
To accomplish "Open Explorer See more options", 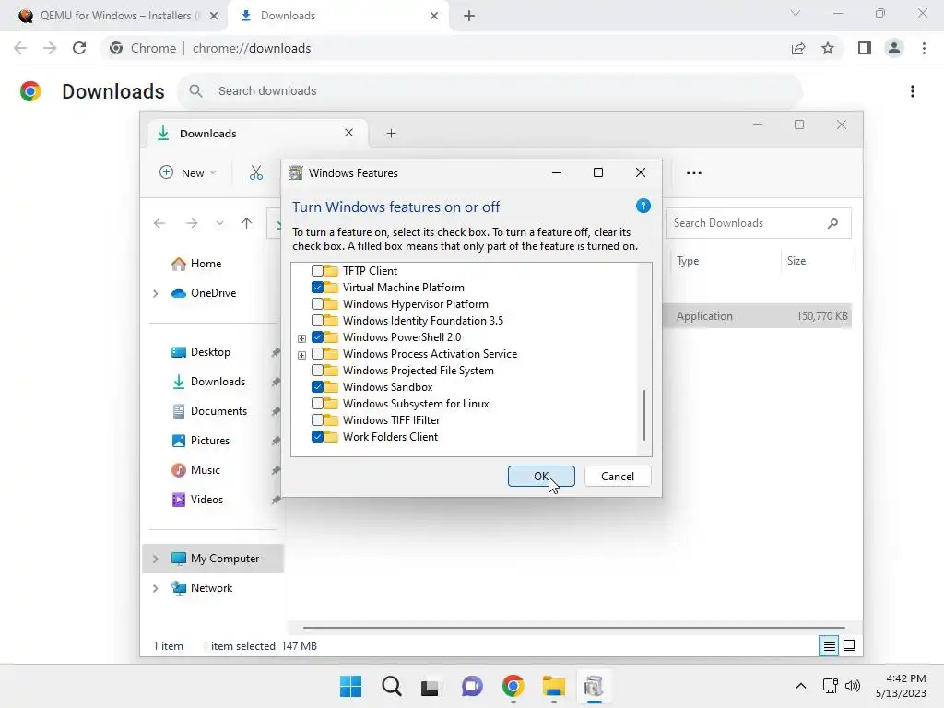I will pyautogui.click(x=693, y=172).
